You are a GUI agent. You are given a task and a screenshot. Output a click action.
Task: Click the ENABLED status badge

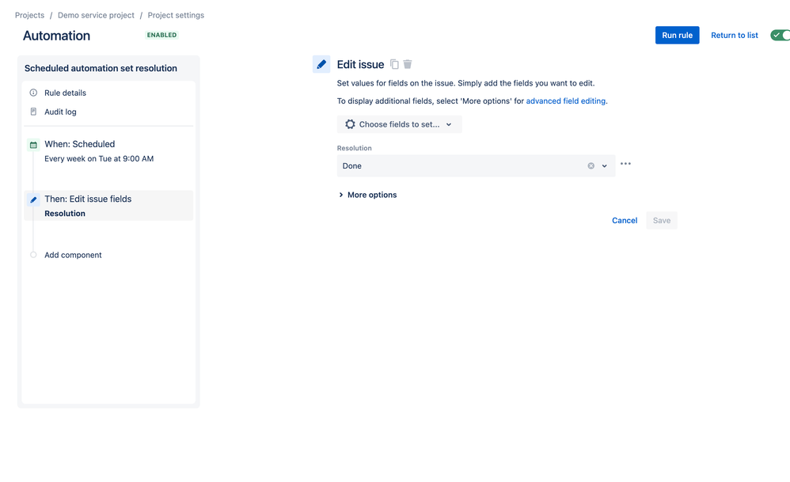(161, 36)
